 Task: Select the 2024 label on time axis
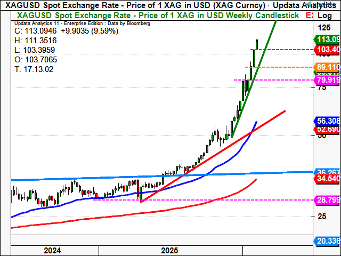52,250
